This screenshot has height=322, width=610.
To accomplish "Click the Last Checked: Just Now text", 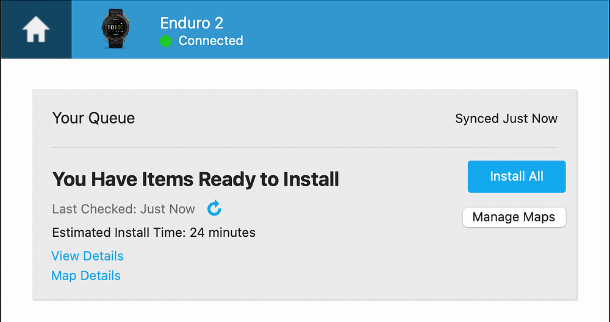I will [x=123, y=209].
